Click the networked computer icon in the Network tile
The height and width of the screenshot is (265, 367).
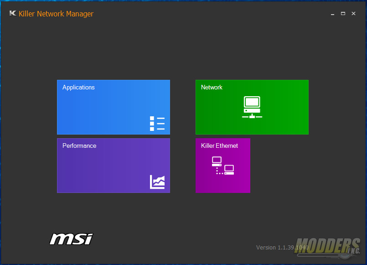tap(252, 107)
